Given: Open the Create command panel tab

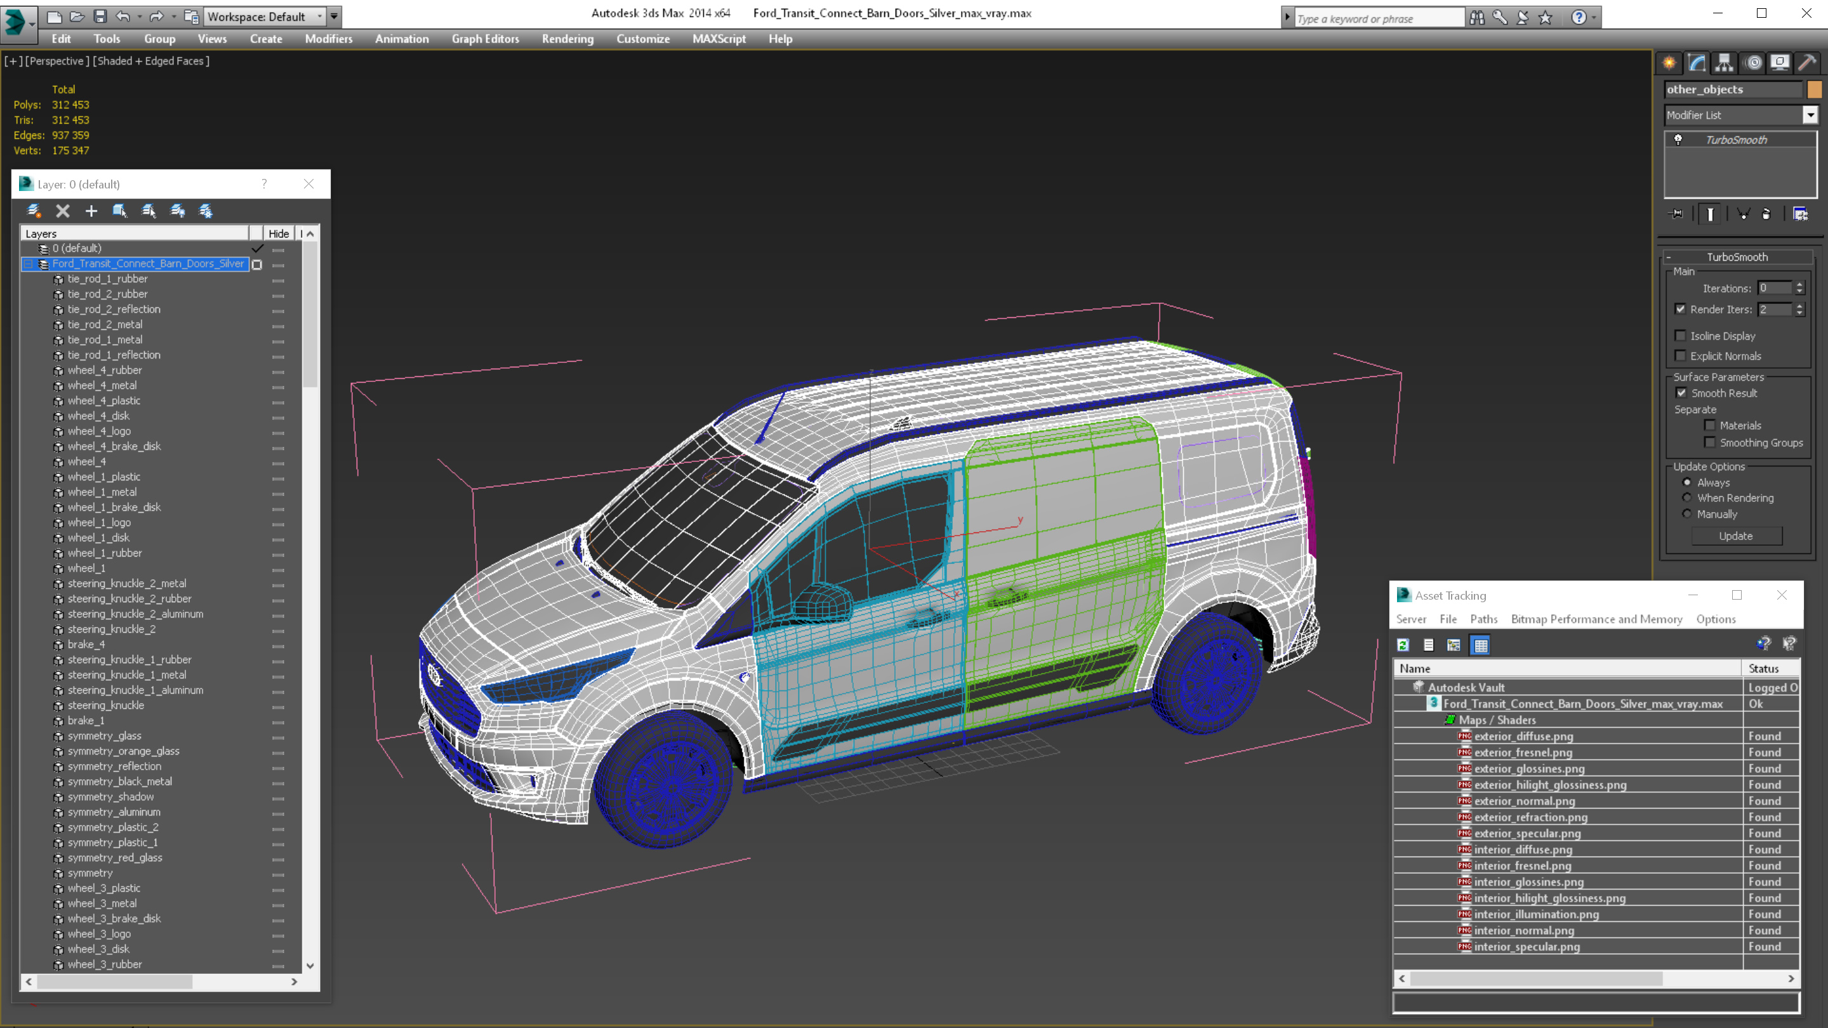Looking at the screenshot, I should coord(1669,62).
